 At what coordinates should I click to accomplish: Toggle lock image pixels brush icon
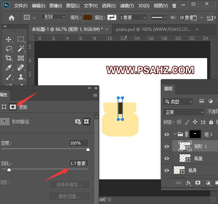pyautogui.click(x=187, y=122)
